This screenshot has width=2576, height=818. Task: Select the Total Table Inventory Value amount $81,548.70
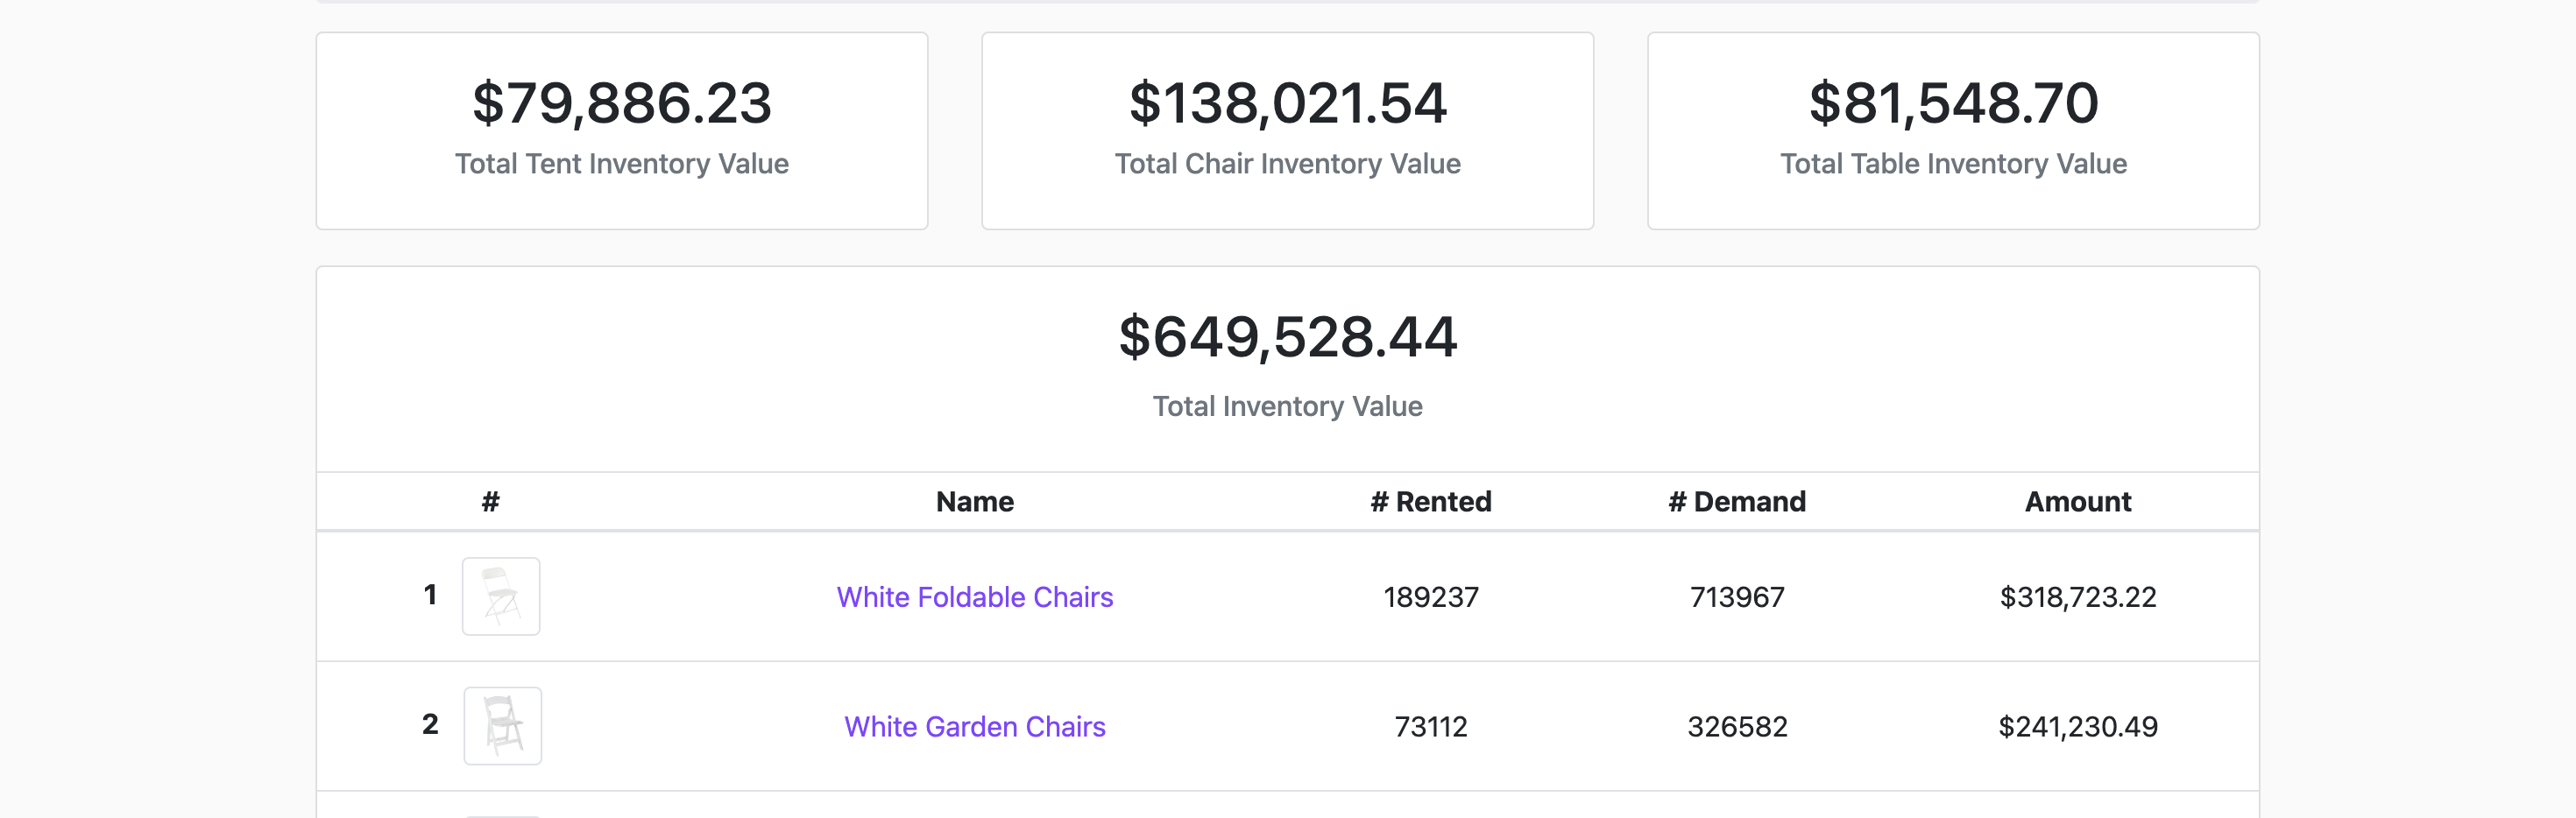pyautogui.click(x=1953, y=103)
